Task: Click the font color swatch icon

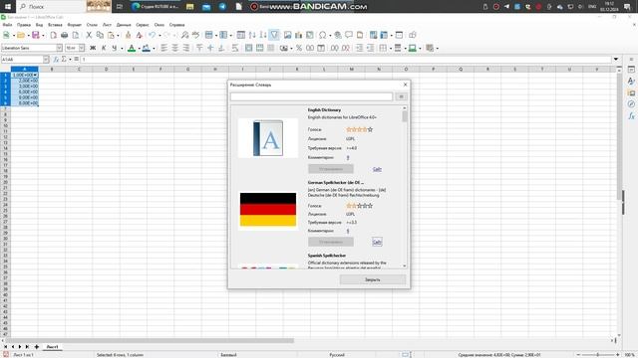Action: [x=132, y=48]
